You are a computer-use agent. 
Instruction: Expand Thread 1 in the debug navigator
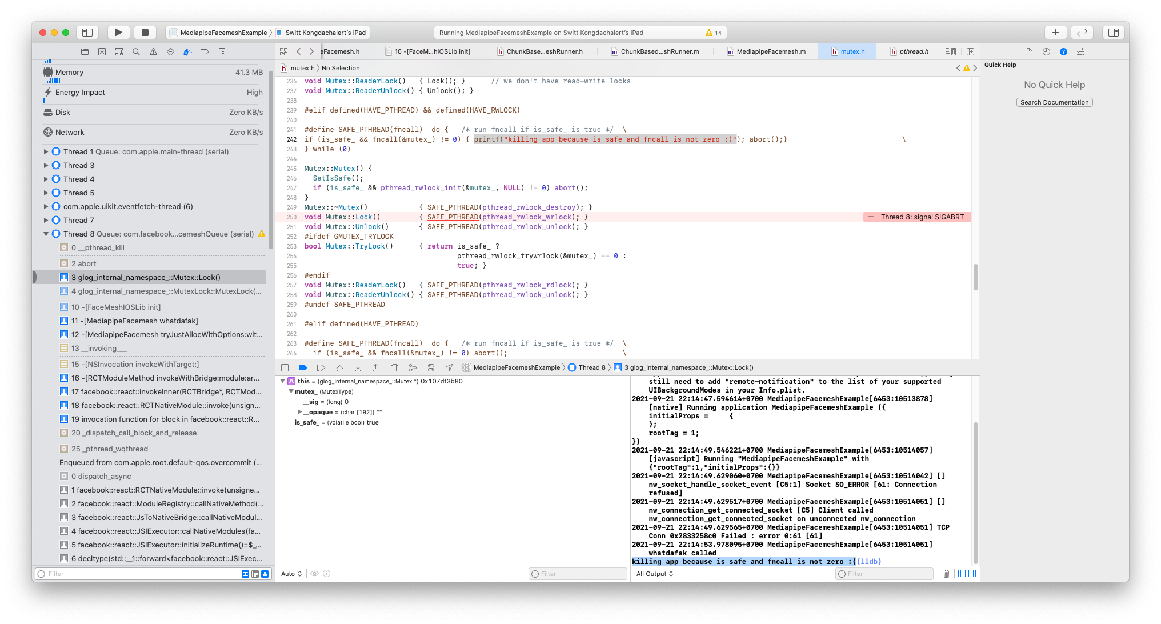point(46,151)
